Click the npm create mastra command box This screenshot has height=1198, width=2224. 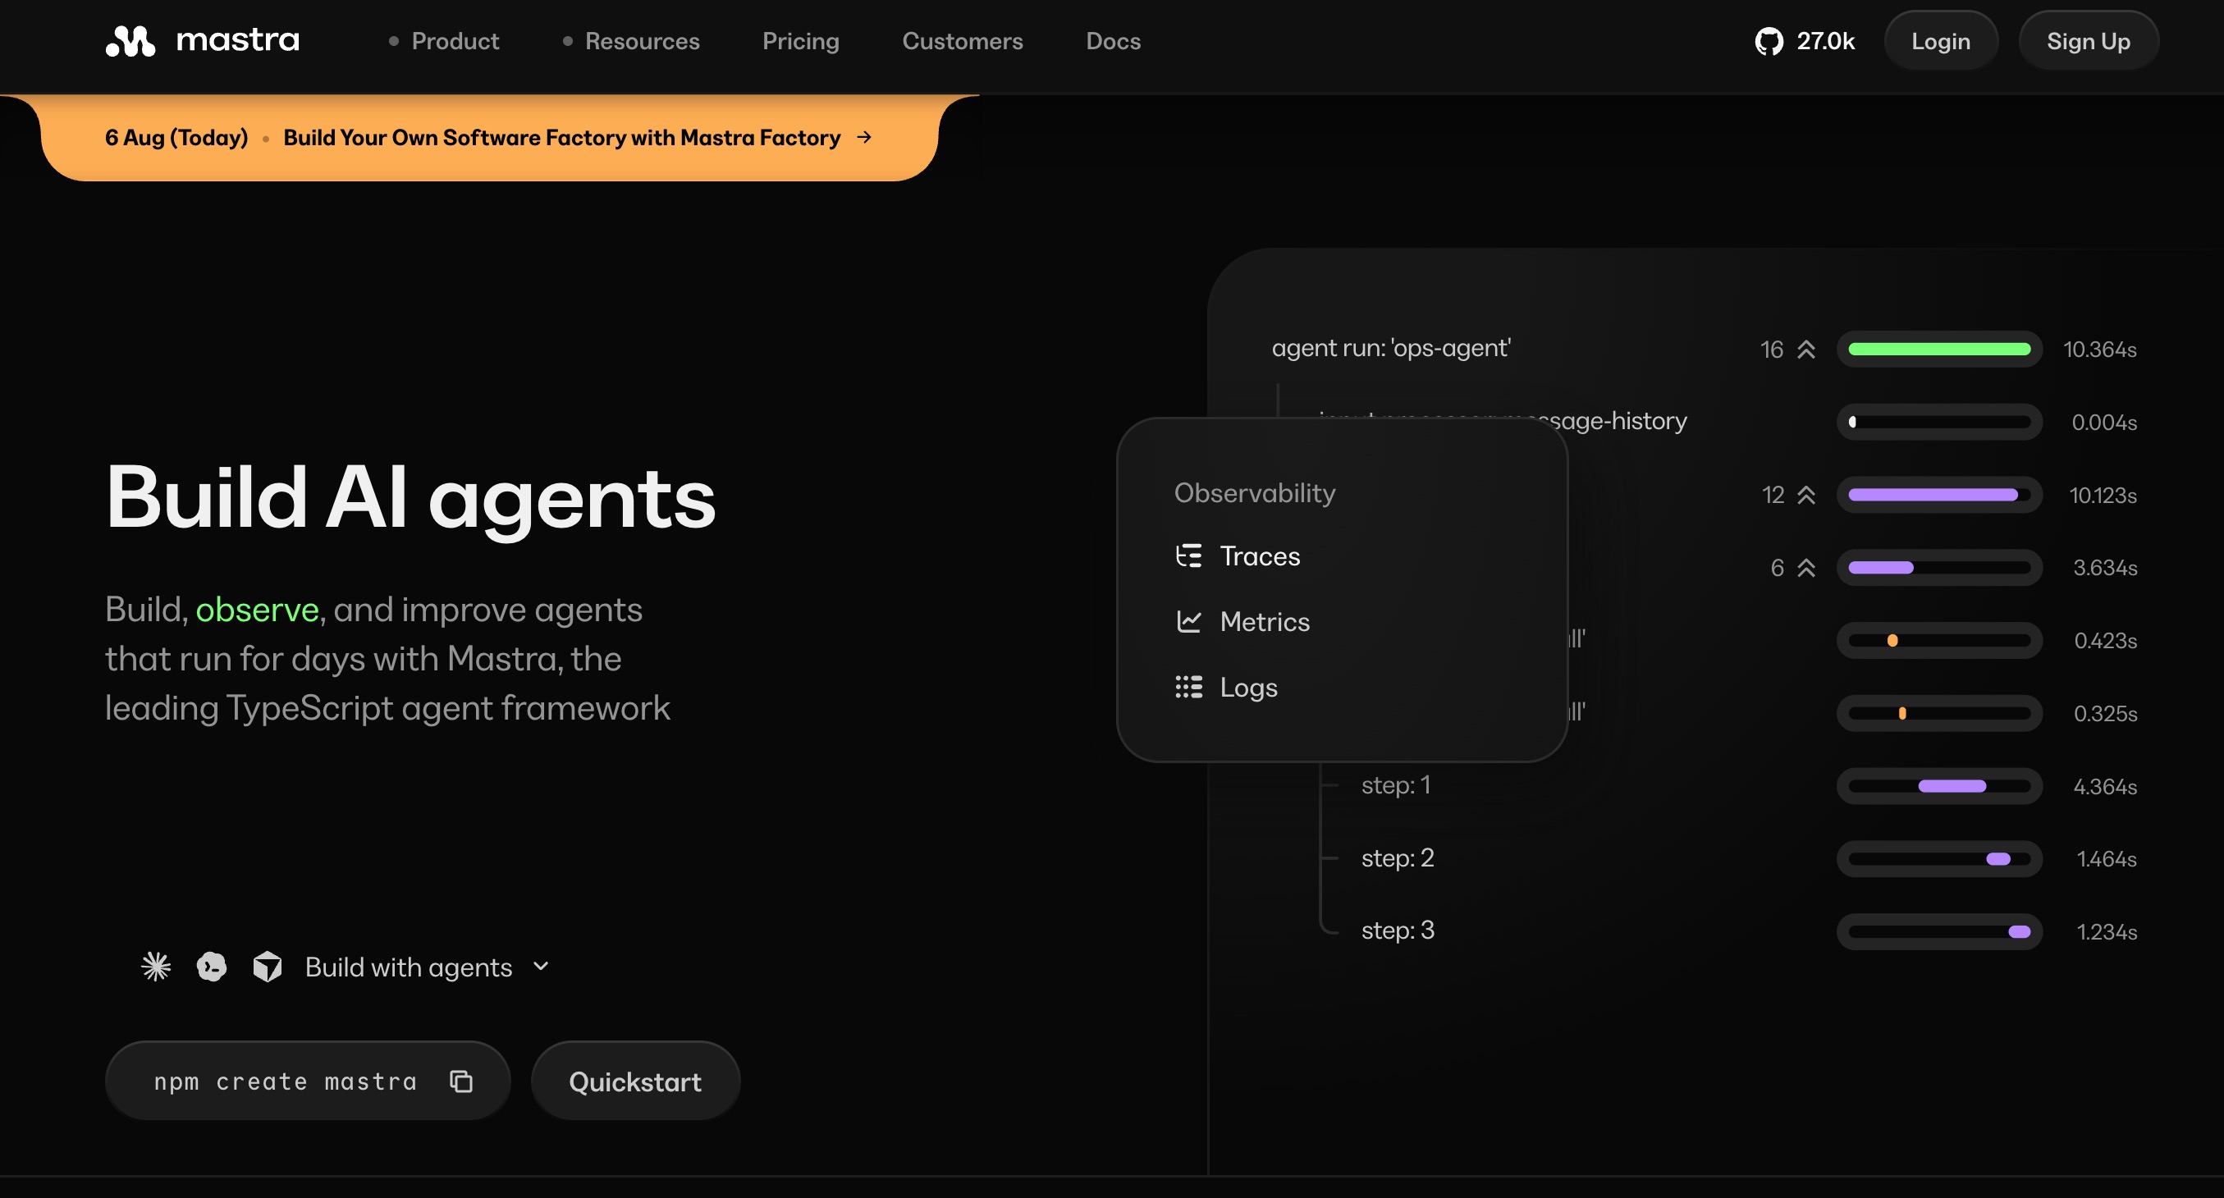pyautogui.click(x=308, y=1081)
